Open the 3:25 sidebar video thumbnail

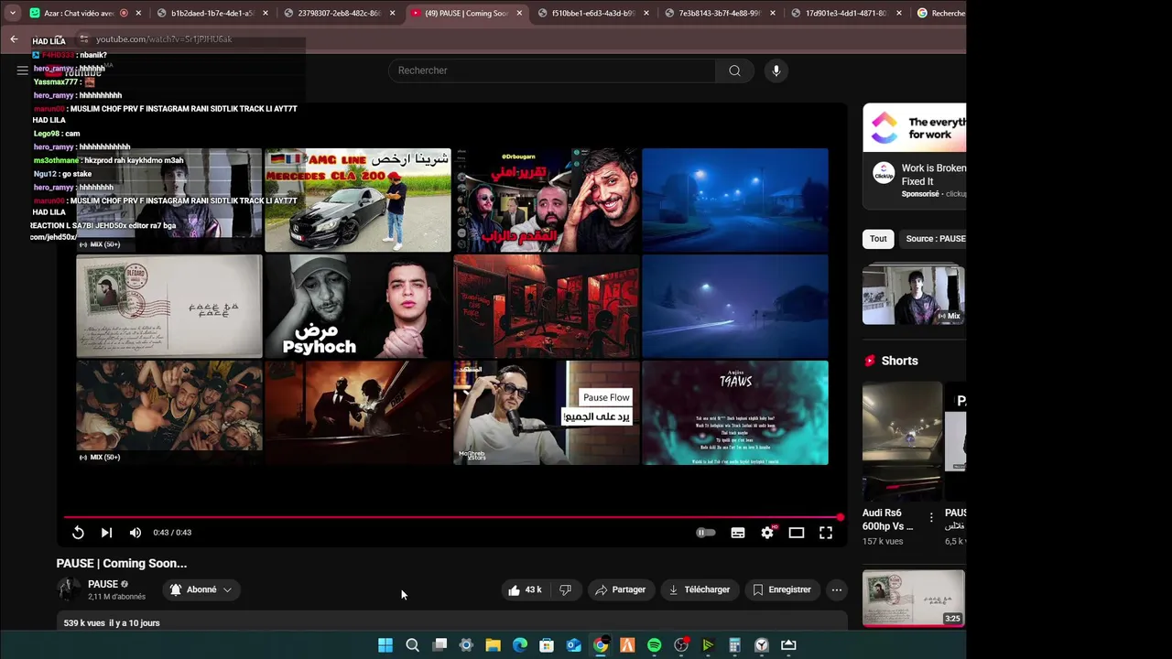(x=914, y=599)
